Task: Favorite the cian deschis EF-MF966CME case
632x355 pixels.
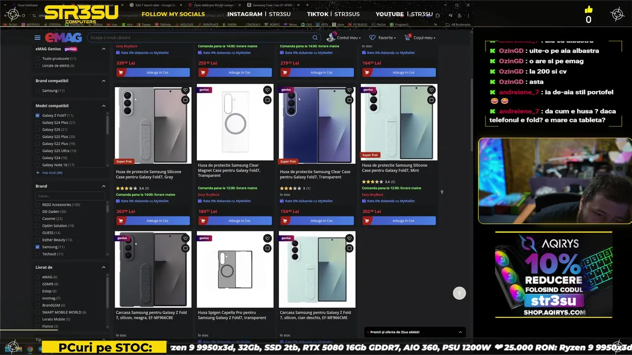Action: [349, 238]
